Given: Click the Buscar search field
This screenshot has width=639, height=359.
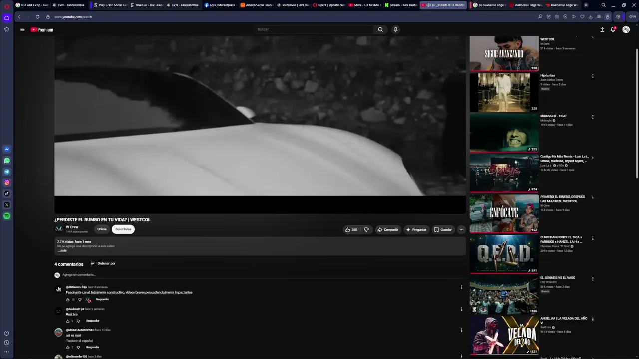Looking at the screenshot, I should point(314,29).
